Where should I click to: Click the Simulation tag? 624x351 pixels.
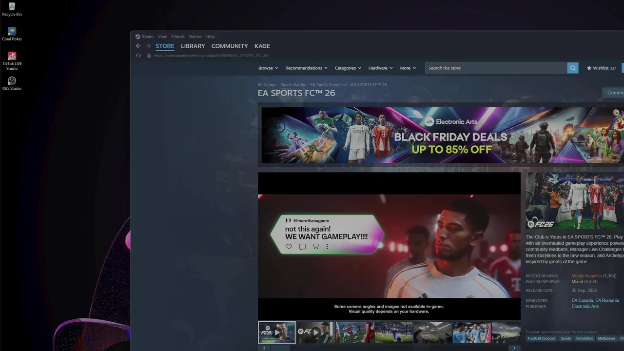(584, 338)
